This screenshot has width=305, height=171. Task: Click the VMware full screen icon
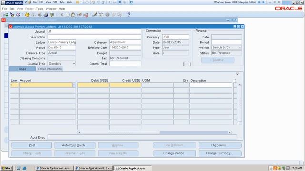coord(120,2)
